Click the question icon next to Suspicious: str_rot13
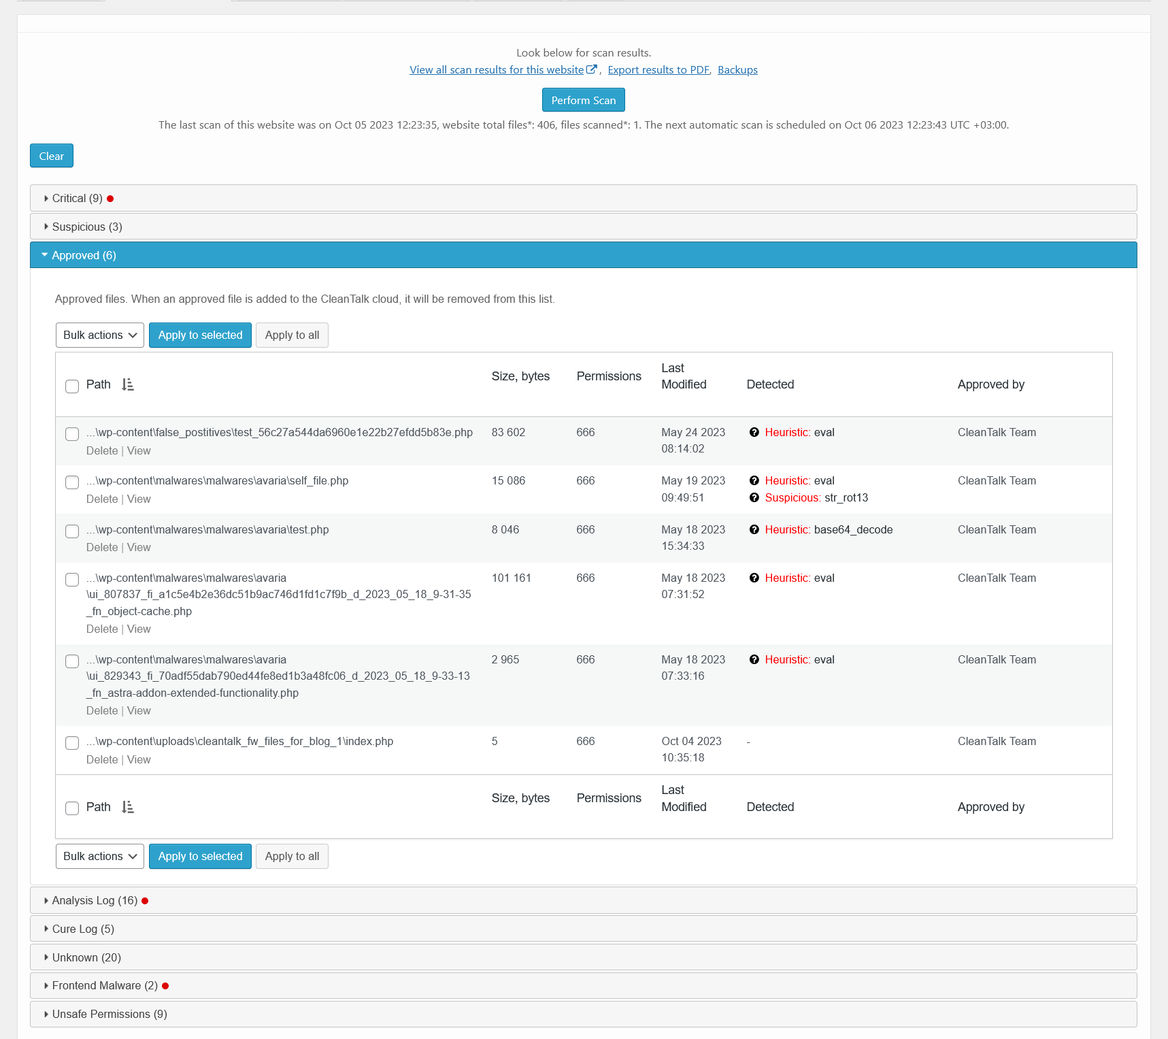 click(754, 497)
